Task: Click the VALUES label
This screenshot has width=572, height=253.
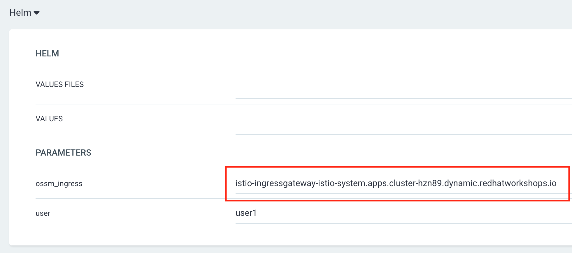Action: point(49,119)
